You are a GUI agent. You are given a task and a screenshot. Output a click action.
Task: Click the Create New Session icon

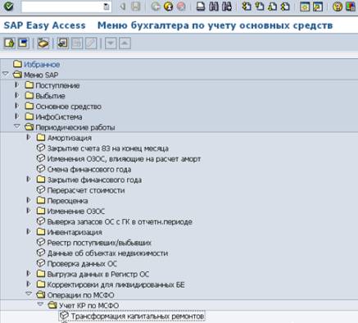pos(305,7)
